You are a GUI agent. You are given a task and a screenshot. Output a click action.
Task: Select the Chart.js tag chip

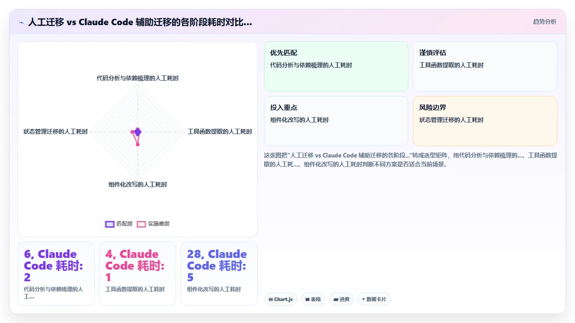281,299
